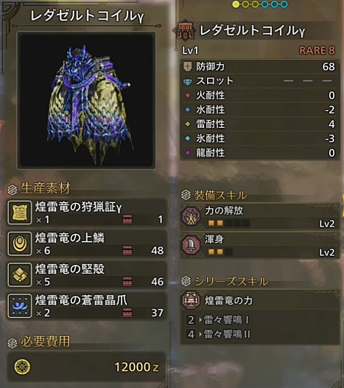The width and height of the screenshot is (344, 388).
Task: Select the third yellow page dot
Action: click(255, 4)
